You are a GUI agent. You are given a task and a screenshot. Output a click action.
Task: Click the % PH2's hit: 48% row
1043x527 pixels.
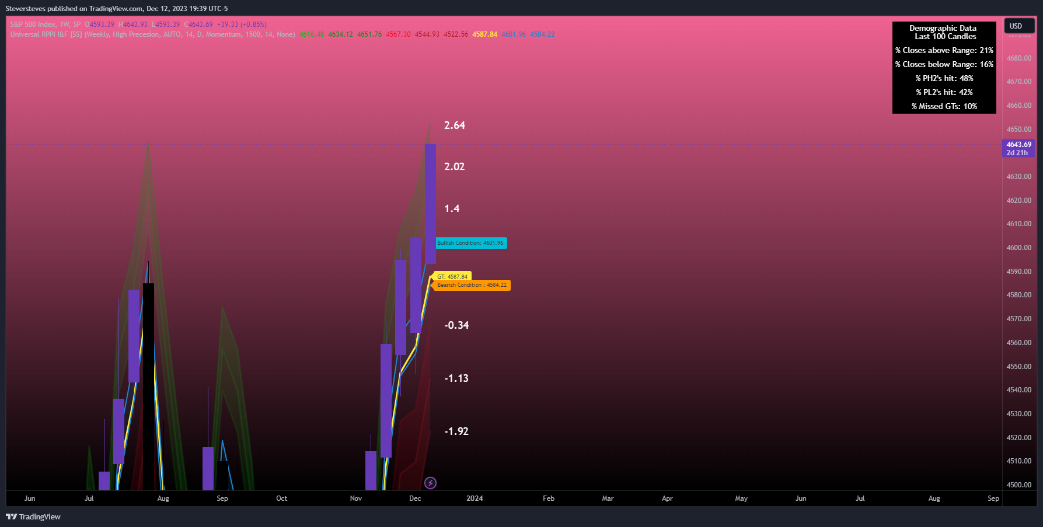tap(944, 79)
